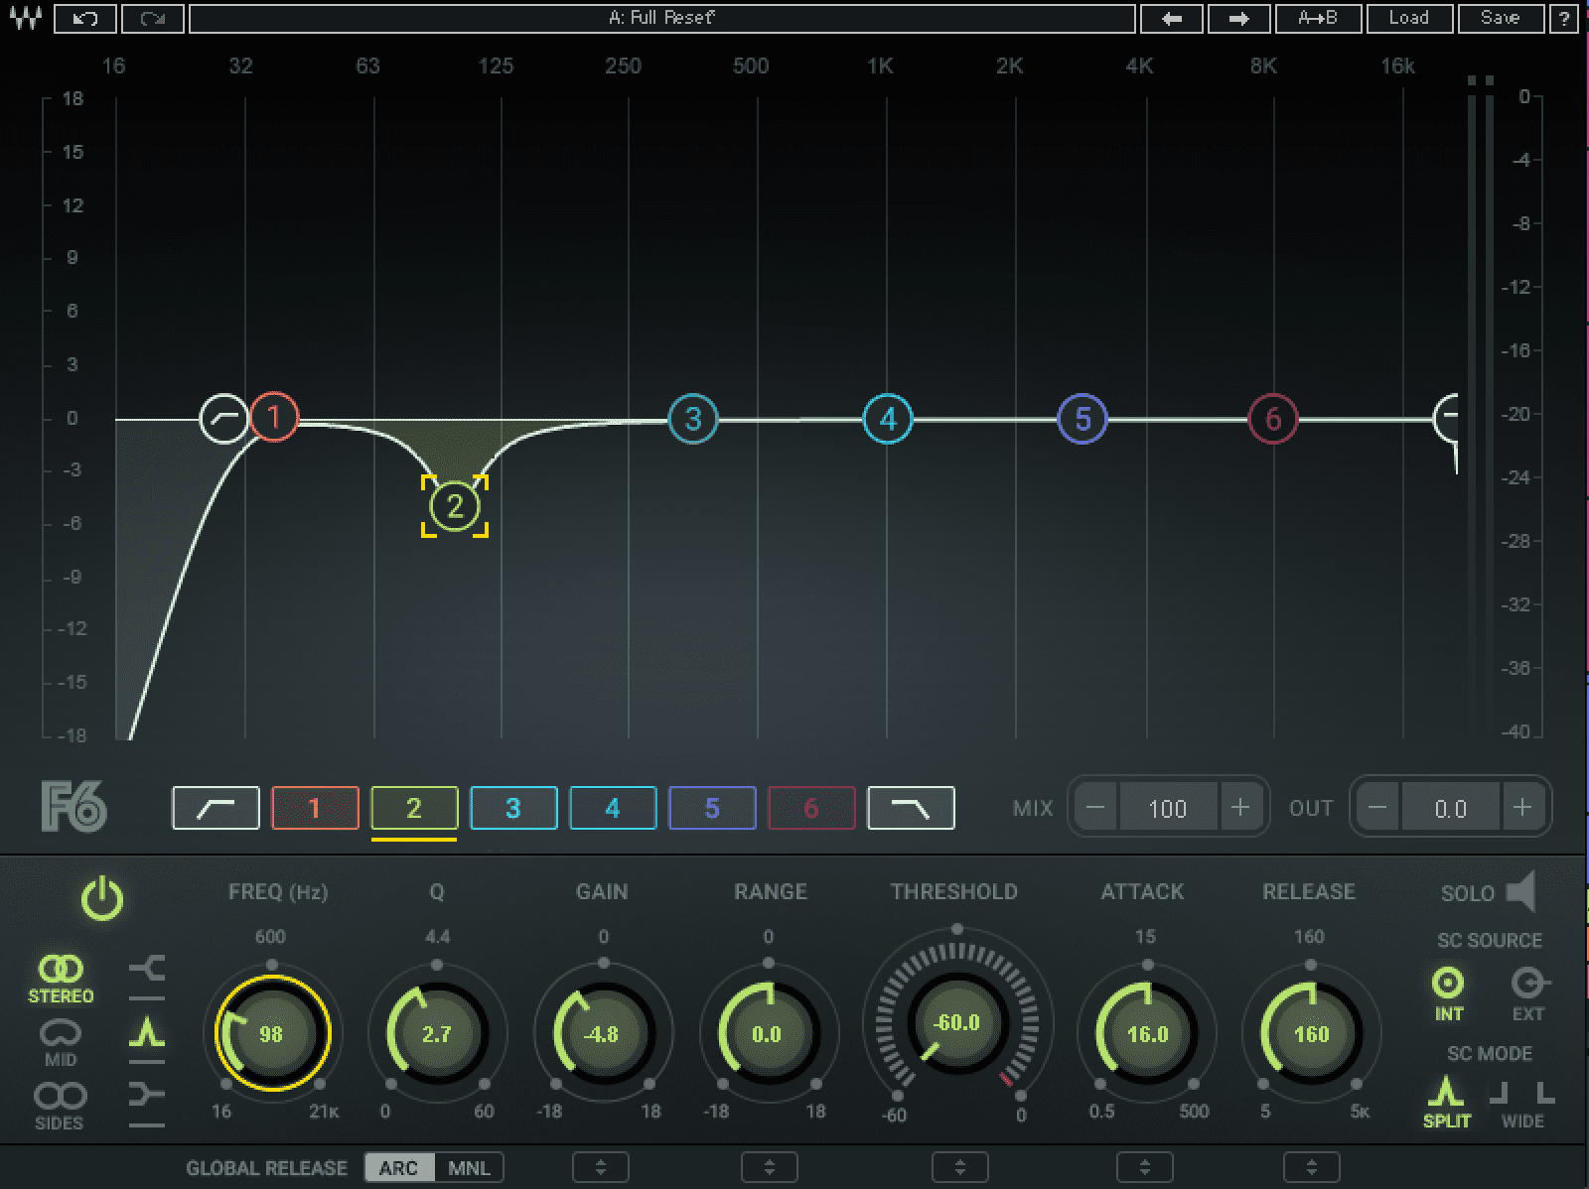Open the band 4 selector tab below graph

point(613,808)
